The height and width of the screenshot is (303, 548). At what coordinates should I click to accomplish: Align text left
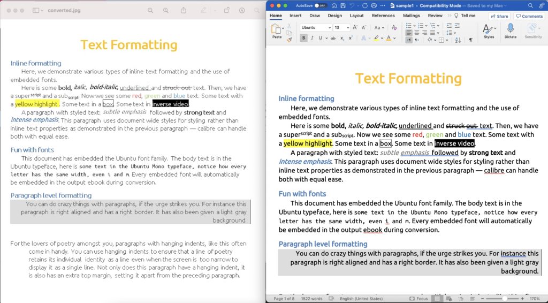[x=408, y=33]
